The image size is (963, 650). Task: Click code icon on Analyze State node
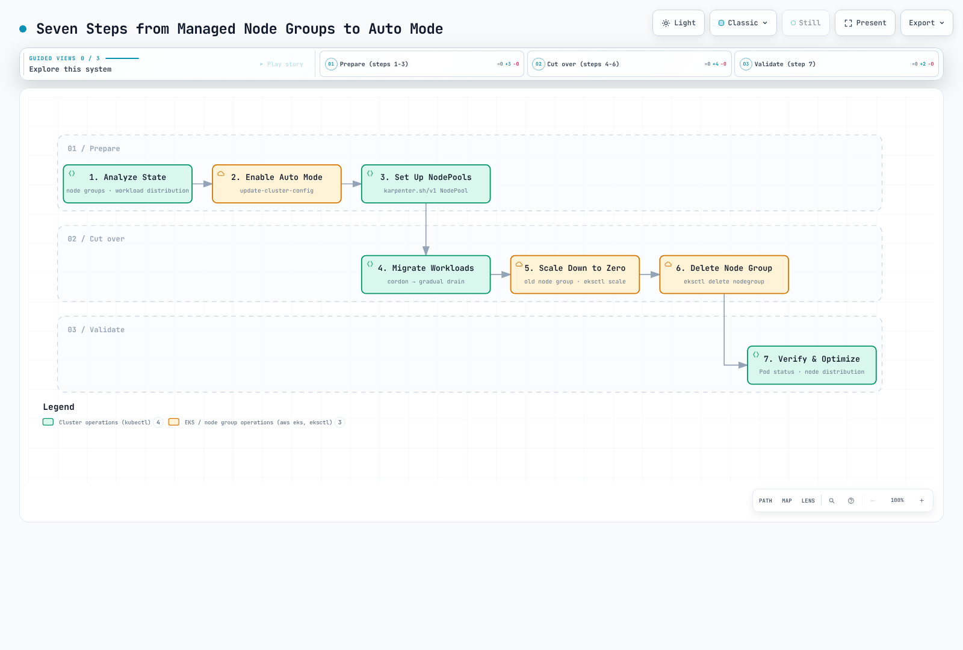(72, 173)
